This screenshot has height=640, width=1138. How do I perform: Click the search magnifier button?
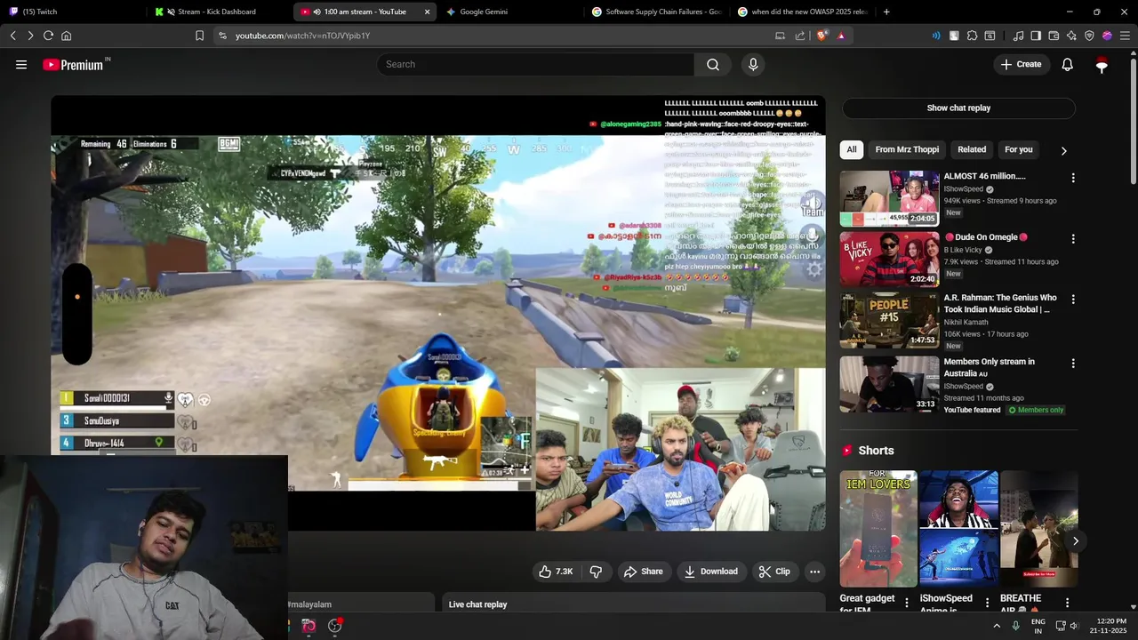[713, 64]
